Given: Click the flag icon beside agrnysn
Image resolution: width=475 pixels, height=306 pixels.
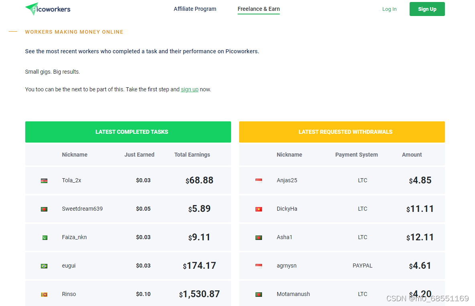Looking at the screenshot, I should tap(259, 266).
